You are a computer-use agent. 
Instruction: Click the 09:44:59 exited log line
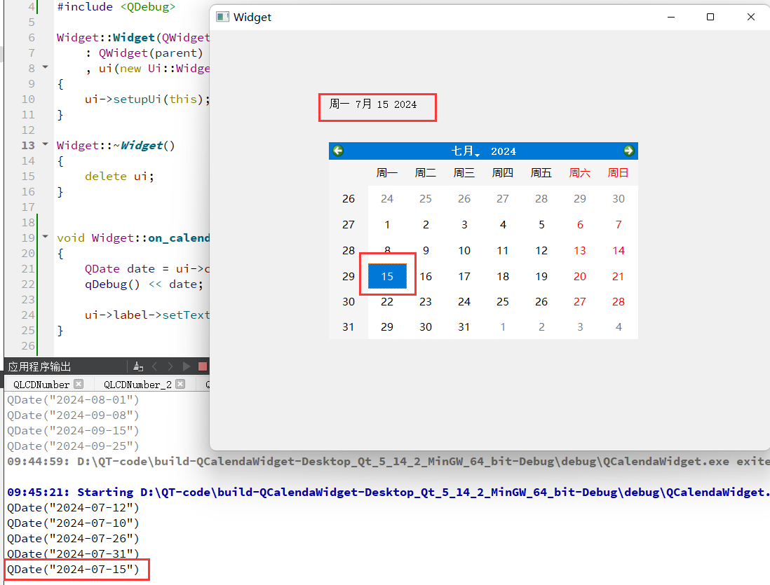388,461
